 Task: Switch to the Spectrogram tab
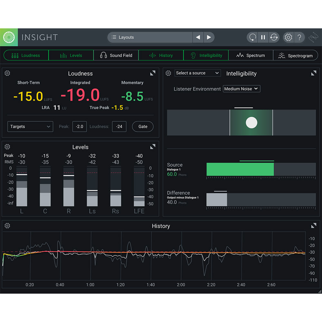[x=296, y=55]
